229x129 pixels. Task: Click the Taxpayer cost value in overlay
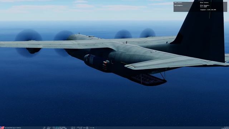211,10
